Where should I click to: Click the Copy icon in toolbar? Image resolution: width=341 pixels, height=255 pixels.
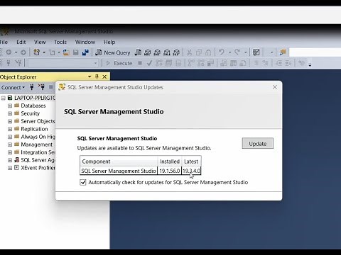tap(199, 52)
